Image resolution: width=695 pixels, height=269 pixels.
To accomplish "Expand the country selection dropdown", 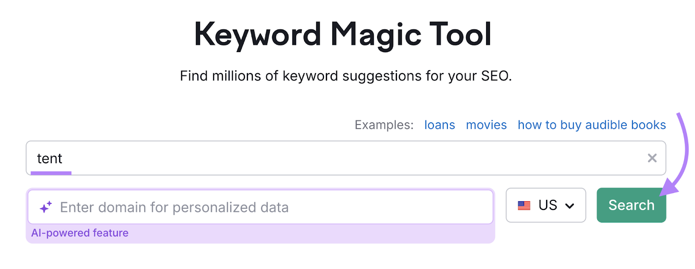I will pyautogui.click(x=570, y=205).
